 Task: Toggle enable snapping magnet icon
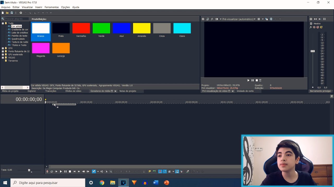pyautogui.click(x=160, y=171)
